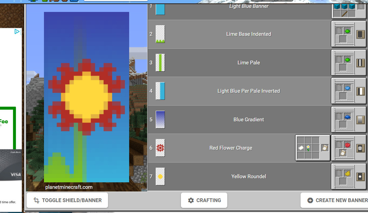Image resolution: width=368 pixels, height=213 pixels.
Task: Click the pale stripe pattern result icon
Action: [360, 63]
